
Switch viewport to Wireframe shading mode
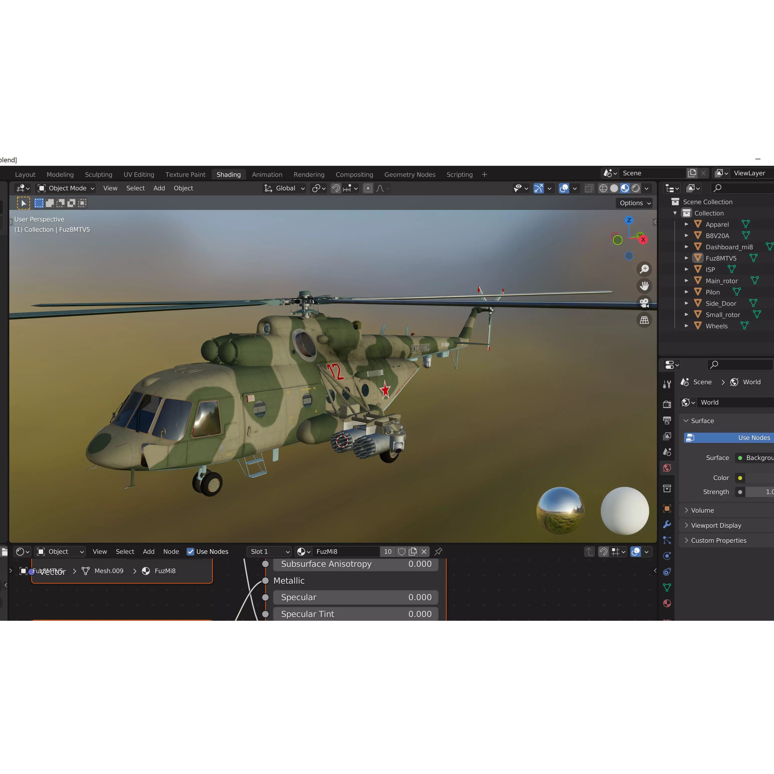click(x=603, y=188)
